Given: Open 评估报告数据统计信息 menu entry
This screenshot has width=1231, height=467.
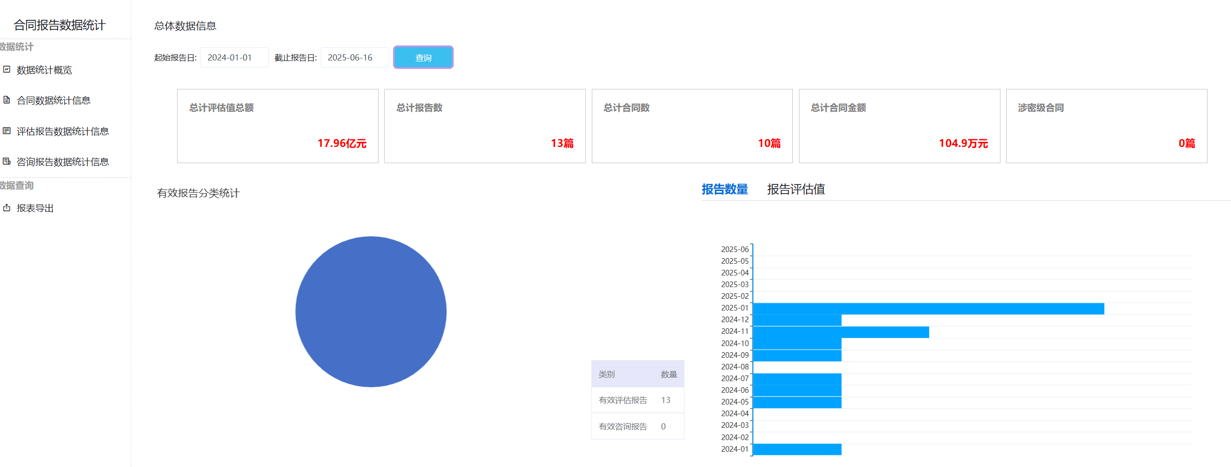Looking at the screenshot, I should point(63,132).
